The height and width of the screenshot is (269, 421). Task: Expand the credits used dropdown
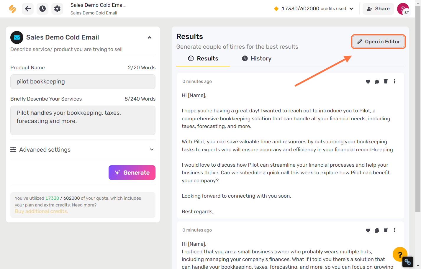coord(351,9)
